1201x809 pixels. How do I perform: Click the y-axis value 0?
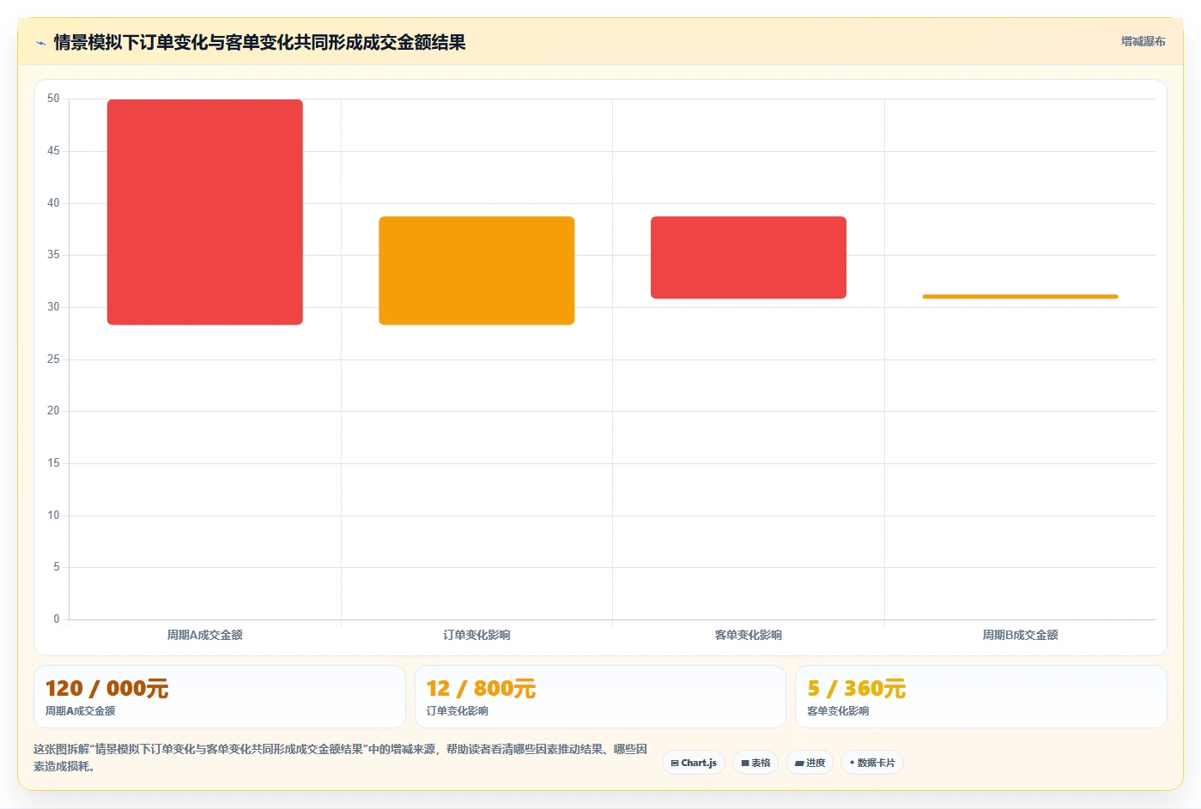57,619
